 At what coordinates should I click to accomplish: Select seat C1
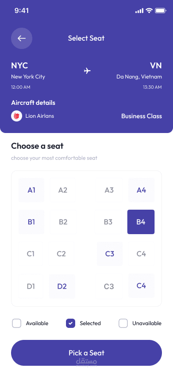pos(30,254)
